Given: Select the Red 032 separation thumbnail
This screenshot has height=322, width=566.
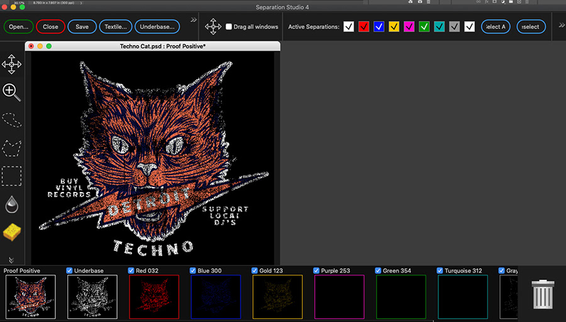Looking at the screenshot, I should pyautogui.click(x=154, y=297).
